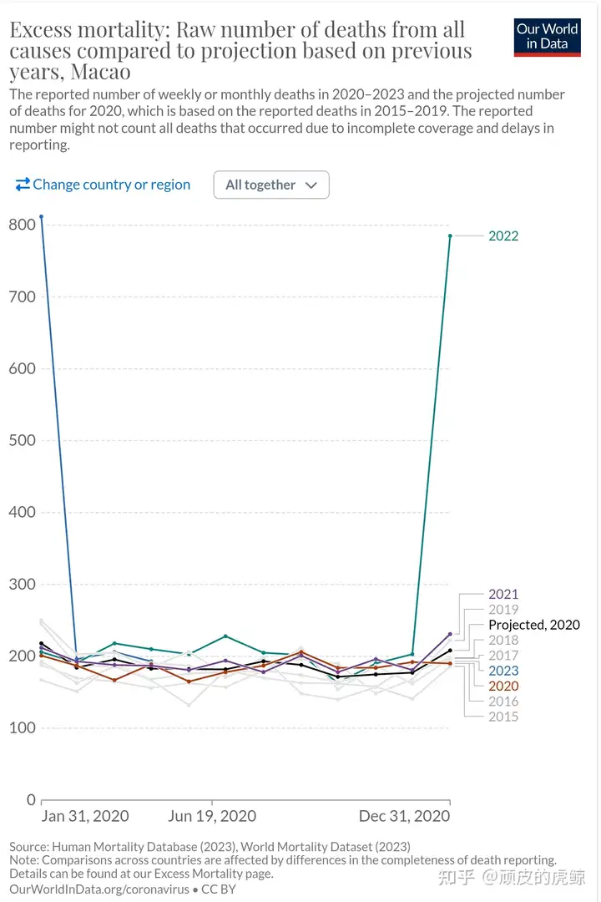The width and height of the screenshot is (601, 902).
Task: Select the 2023 legend label
Action: 503,671
